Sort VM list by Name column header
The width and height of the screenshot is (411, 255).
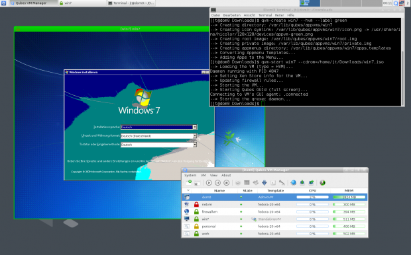coord(219,191)
